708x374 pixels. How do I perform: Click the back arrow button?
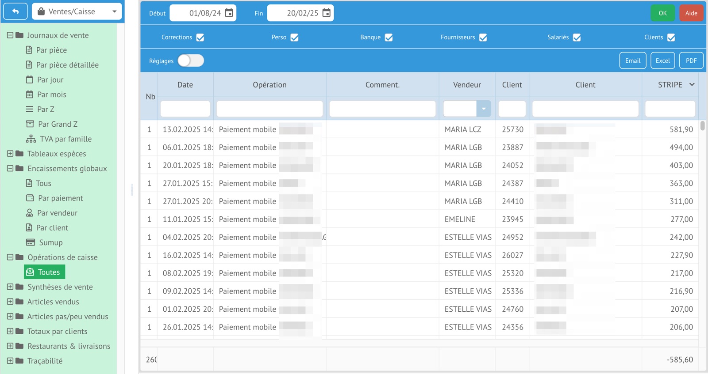(15, 11)
